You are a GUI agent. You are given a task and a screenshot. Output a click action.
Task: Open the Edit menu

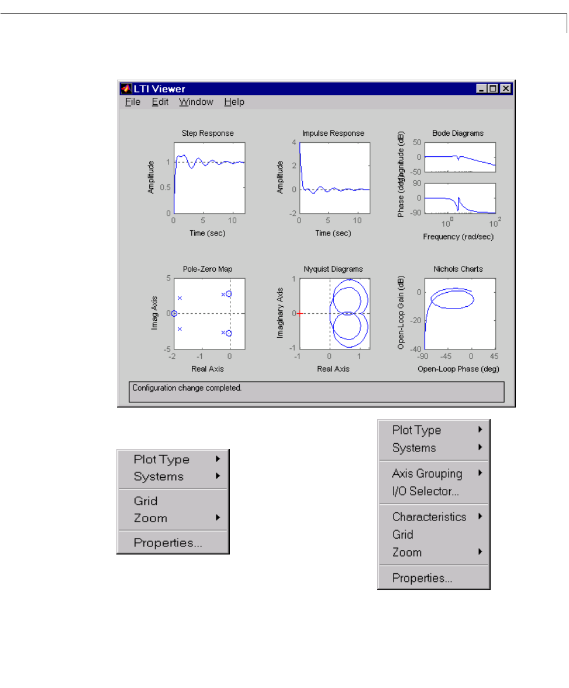(x=160, y=102)
